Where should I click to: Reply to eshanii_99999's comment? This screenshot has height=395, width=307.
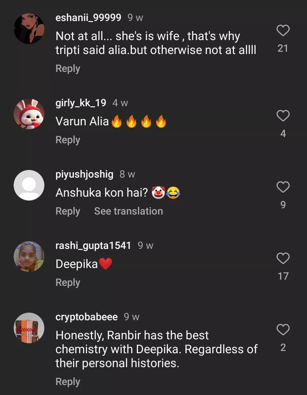(x=68, y=68)
